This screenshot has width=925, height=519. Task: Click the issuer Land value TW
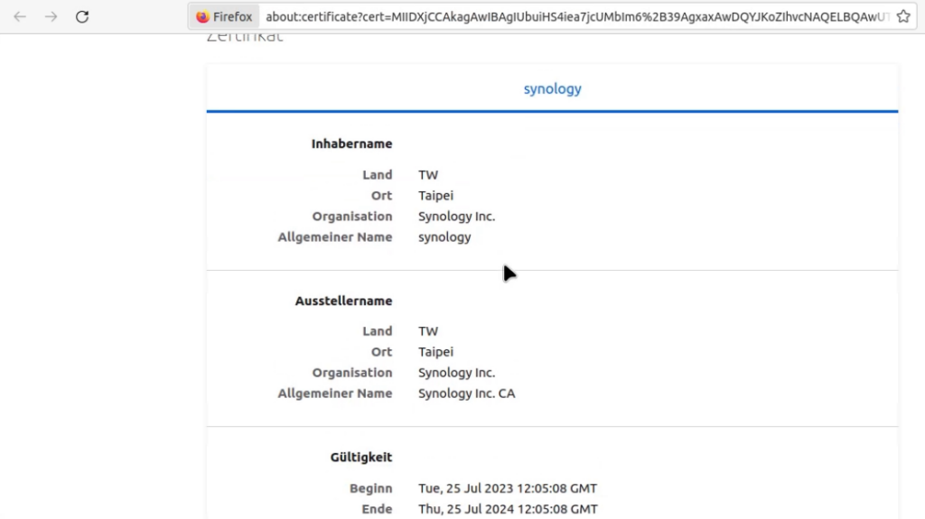click(428, 331)
